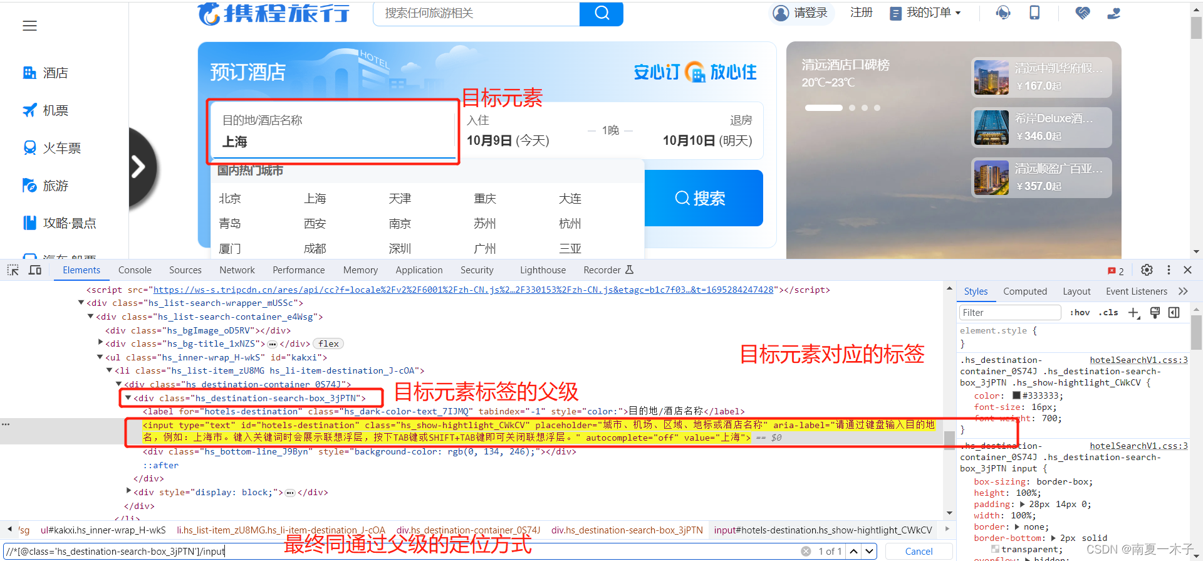
Task: Switch to the Sources tab
Action: point(185,270)
